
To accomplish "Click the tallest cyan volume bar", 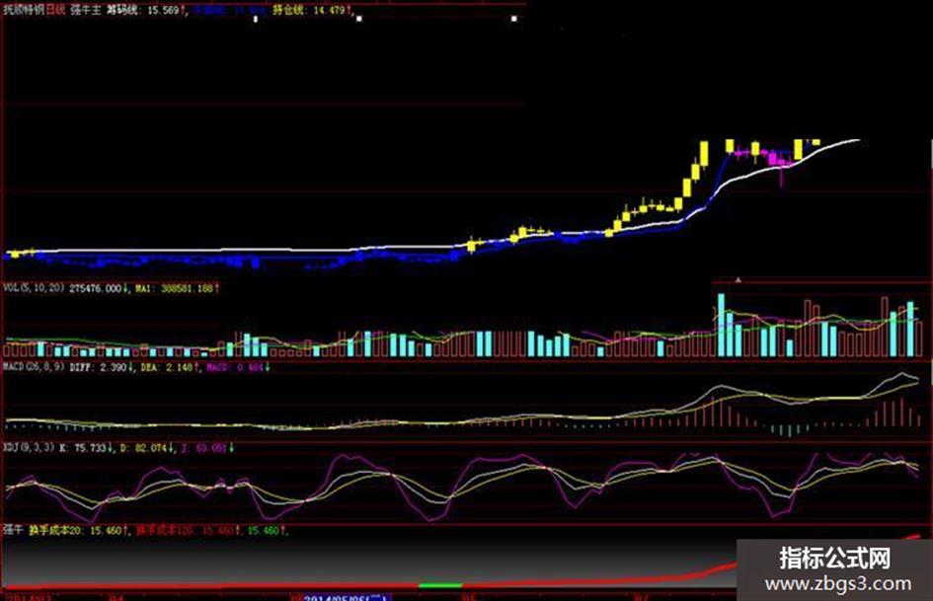I will tap(721, 325).
